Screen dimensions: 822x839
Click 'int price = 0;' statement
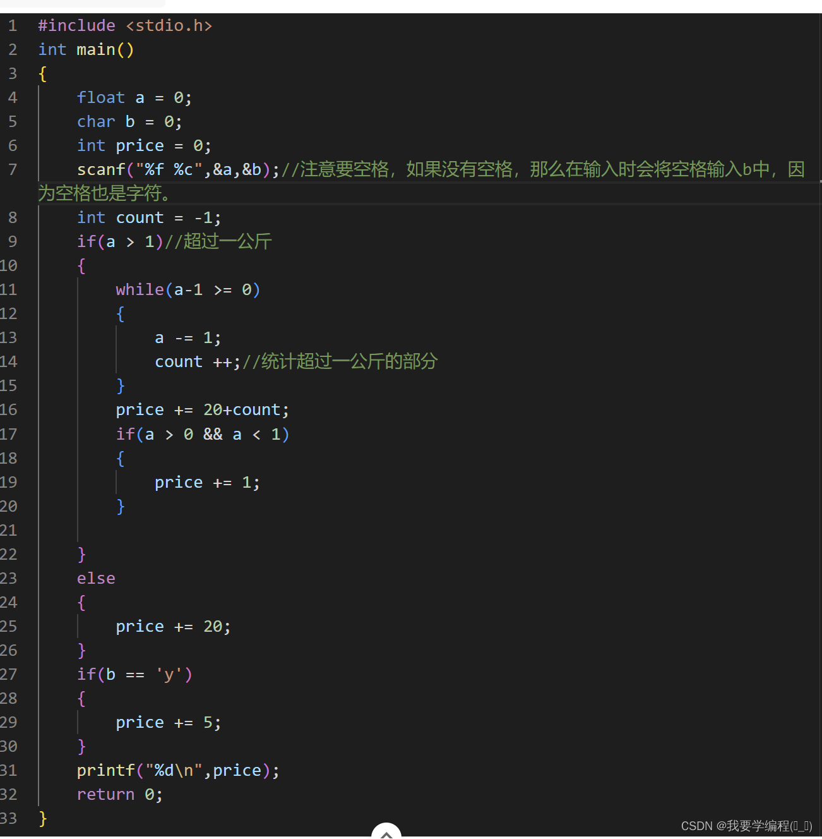pyautogui.click(x=144, y=146)
